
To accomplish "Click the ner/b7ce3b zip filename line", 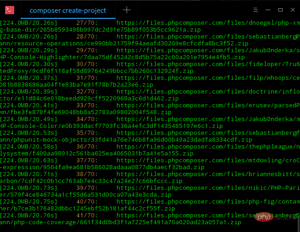I will click(x=88, y=209).
